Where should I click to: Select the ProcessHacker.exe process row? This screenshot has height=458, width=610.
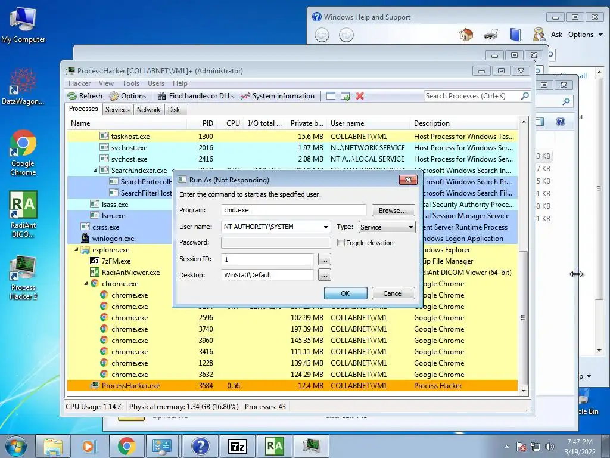[x=292, y=386]
